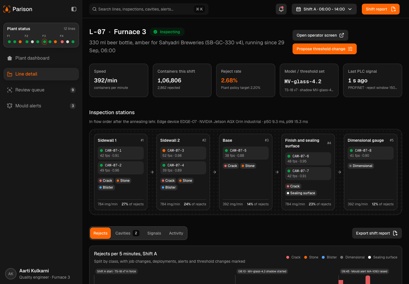Click the external-link icon on Open operator screen
This screenshot has width=409, height=284.
click(342, 35)
